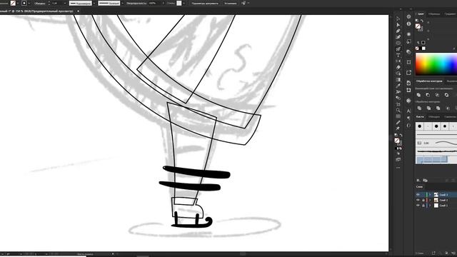Open Edit Toolbar three-dots menu
The width and height of the screenshot is (457, 257).
pos(398,168)
